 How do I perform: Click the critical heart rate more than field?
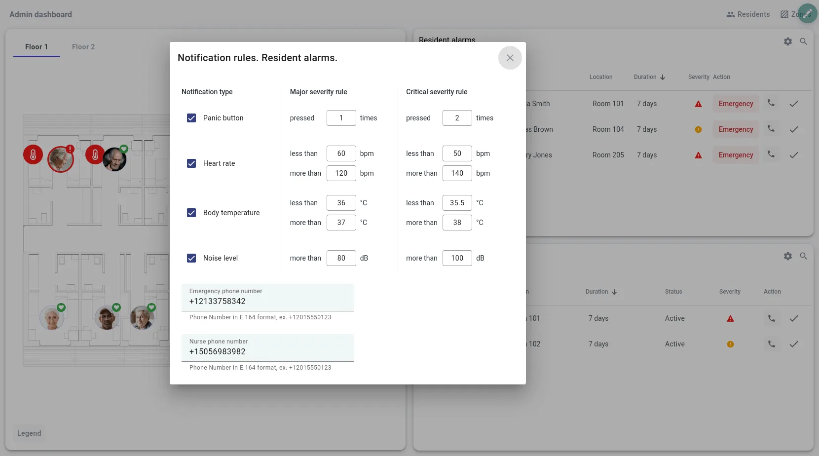tap(457, 173)
